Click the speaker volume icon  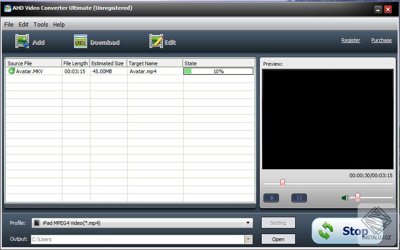pos(345,198)
